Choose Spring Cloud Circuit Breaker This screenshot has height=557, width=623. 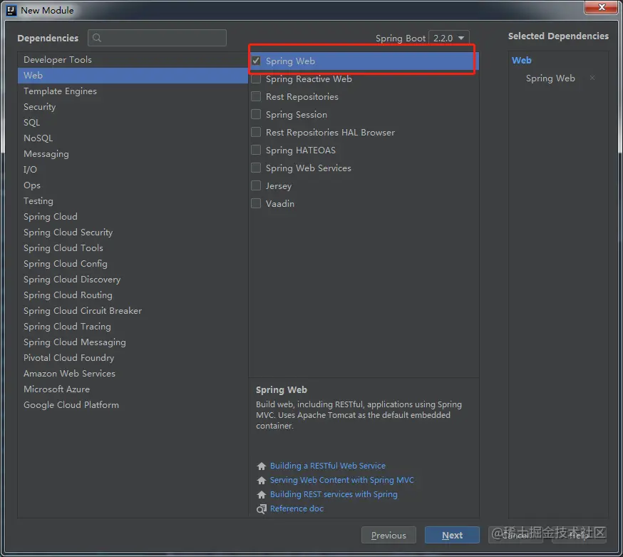click(x=133, y=311)
